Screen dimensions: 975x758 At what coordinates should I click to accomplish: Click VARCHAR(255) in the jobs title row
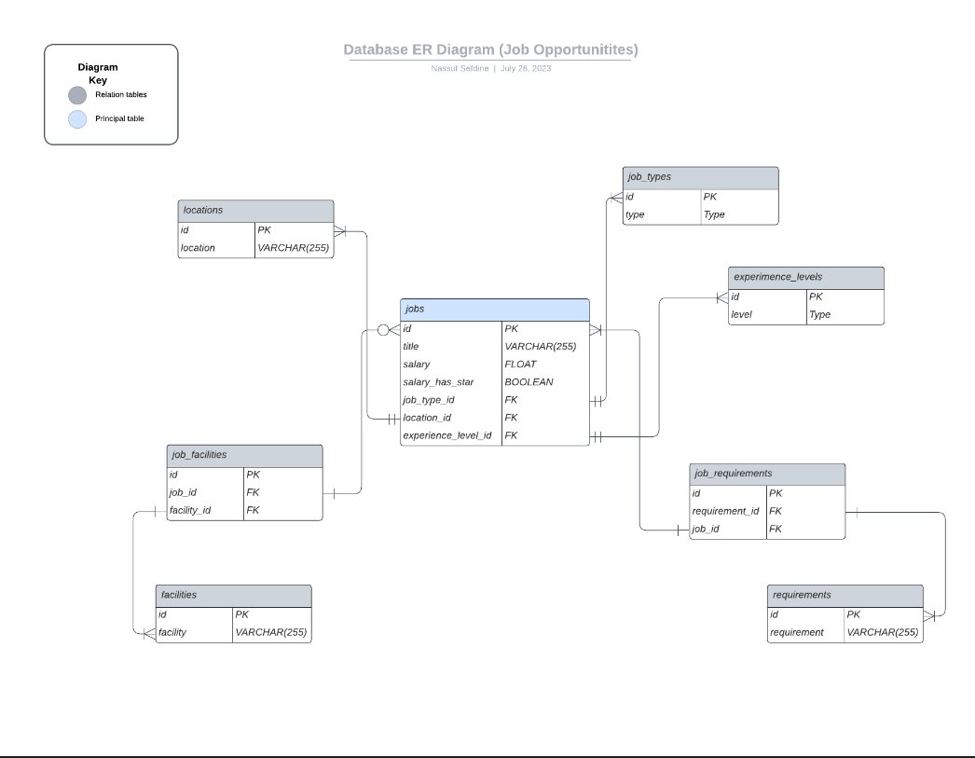pos(541,346)
